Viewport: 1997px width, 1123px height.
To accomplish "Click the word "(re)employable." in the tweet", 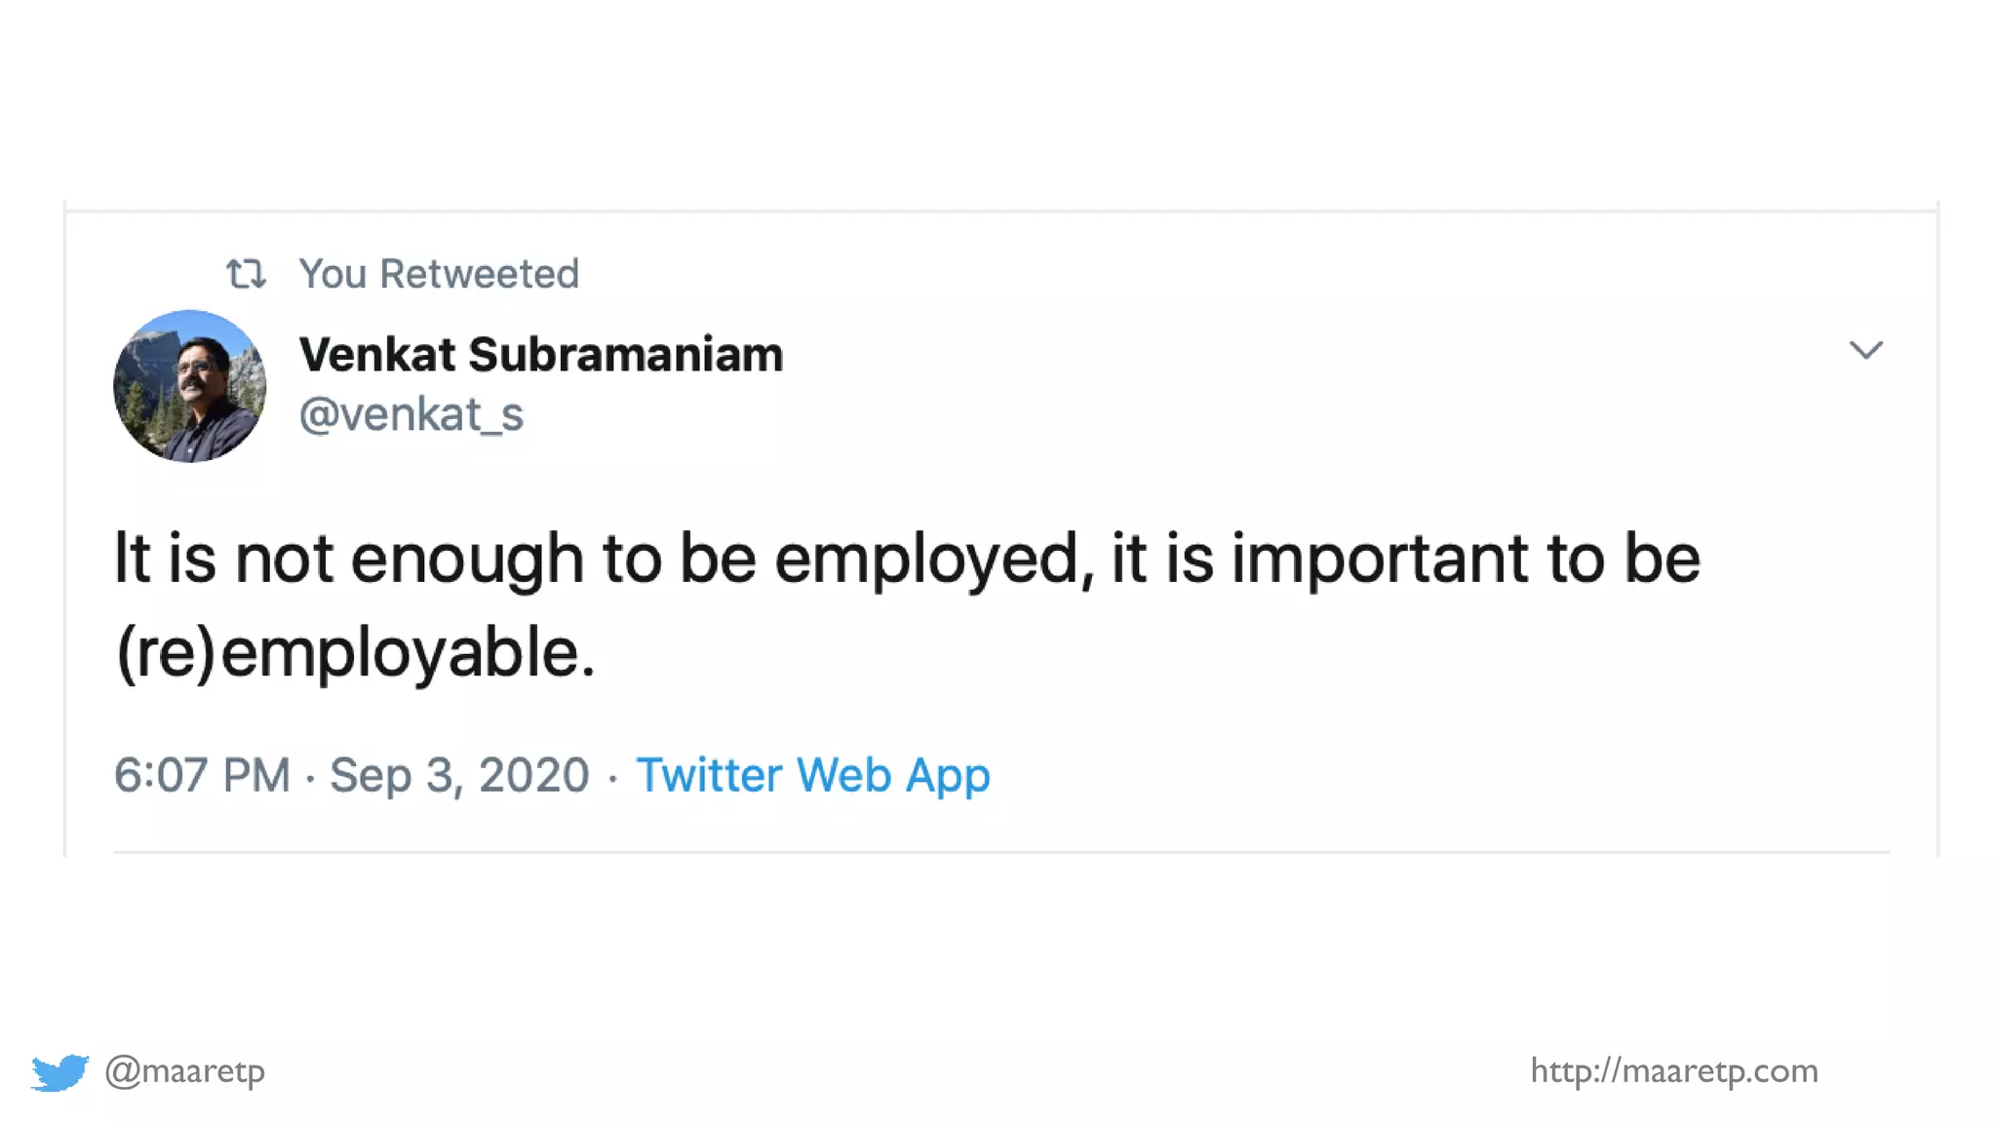I will click(x=355, y=652).
